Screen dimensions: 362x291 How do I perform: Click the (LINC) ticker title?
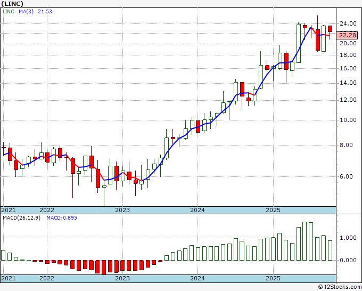(12, 4)
